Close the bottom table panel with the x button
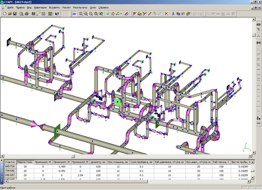This screenshot has width=262, height=190. (x=2, y=160)
